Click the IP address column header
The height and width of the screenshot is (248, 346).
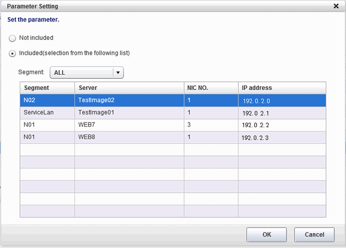tap(281, 87)
